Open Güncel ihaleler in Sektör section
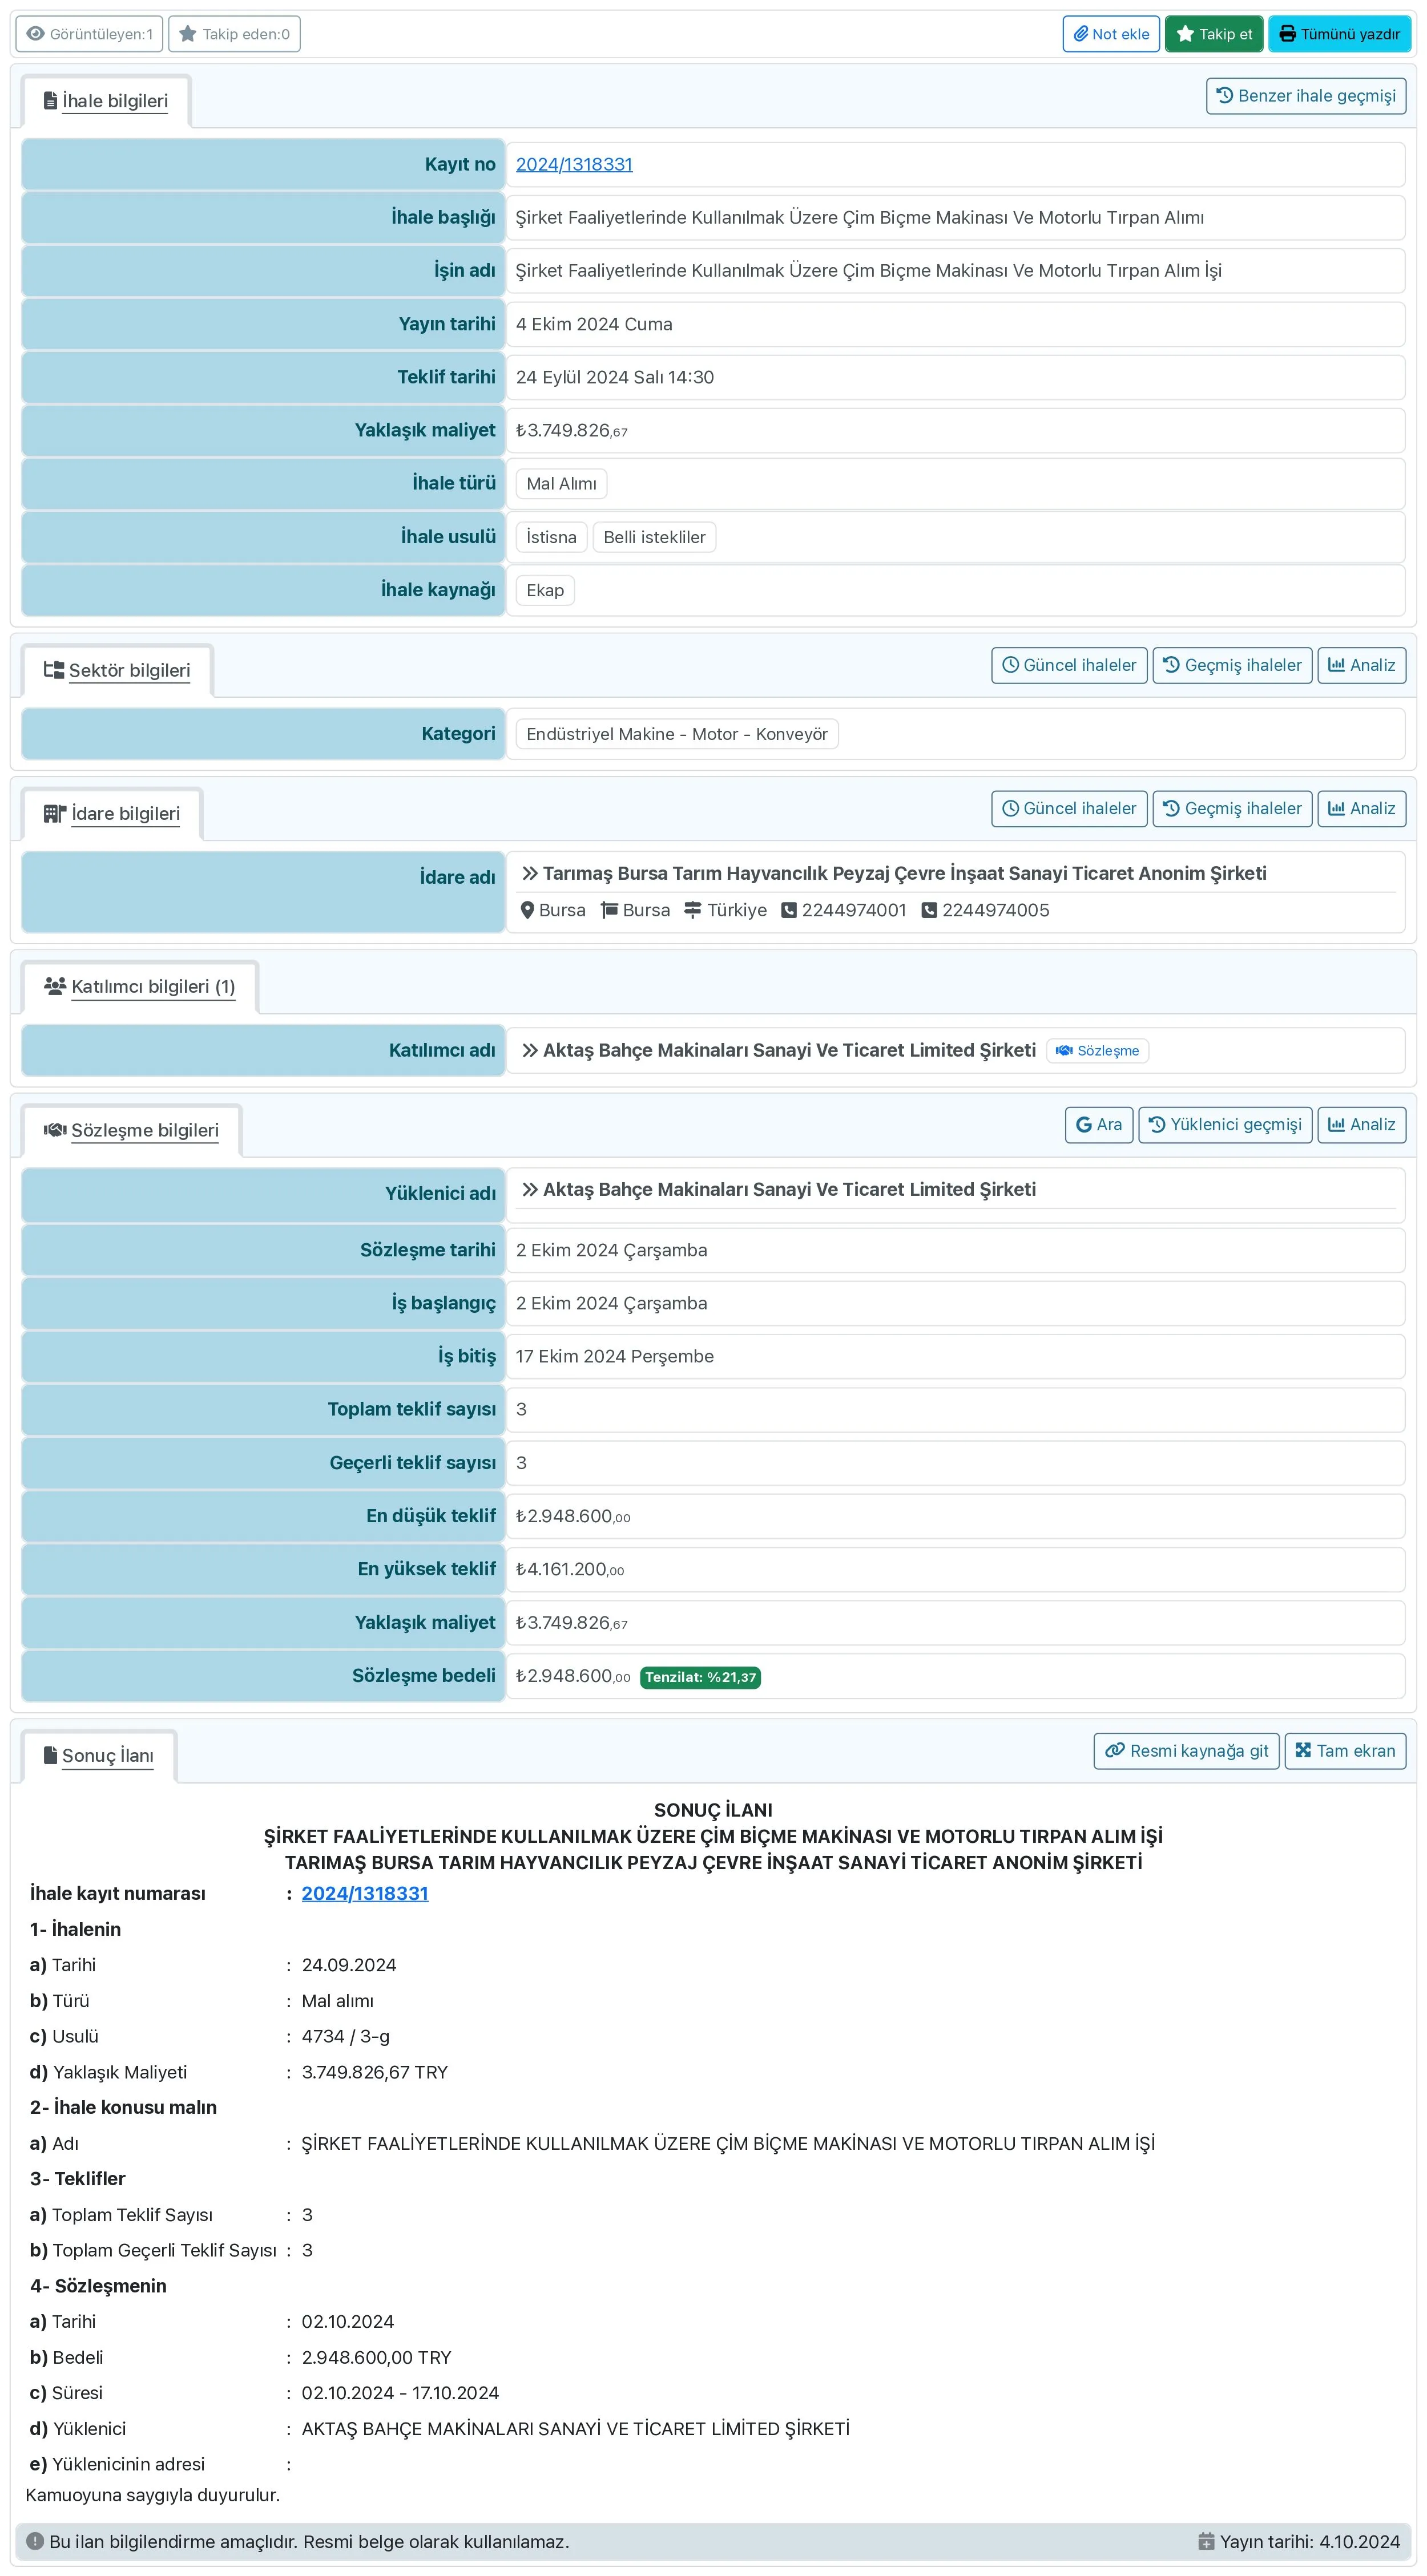Viewport: 1427px width, 2576px height. (x=1069, y=665)
